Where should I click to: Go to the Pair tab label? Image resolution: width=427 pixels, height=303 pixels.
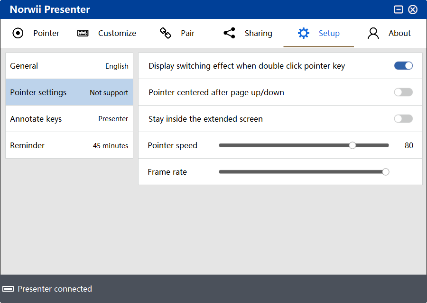tap(187, 33)
